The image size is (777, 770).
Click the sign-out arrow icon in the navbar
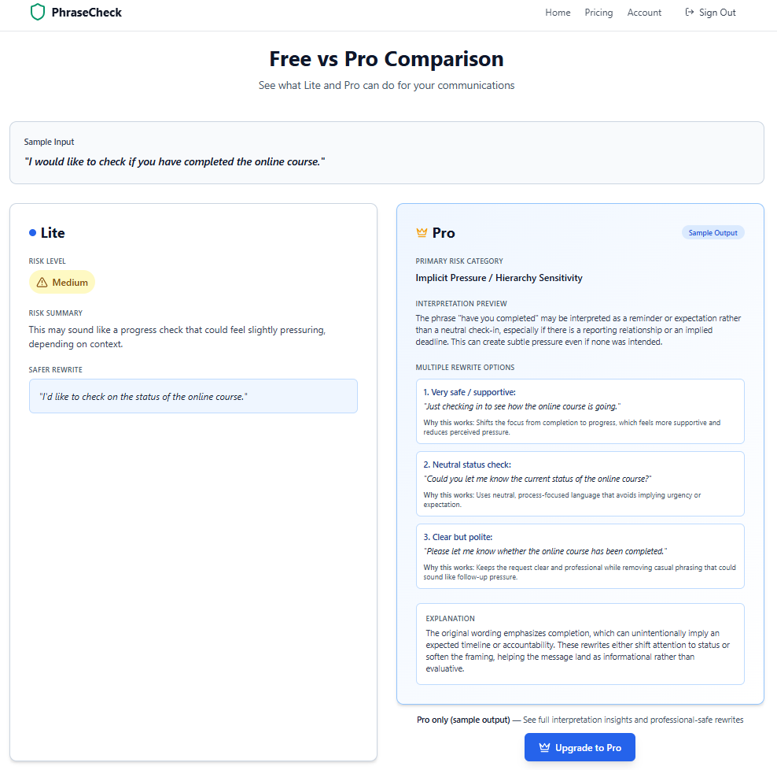(x=688, y=12)
